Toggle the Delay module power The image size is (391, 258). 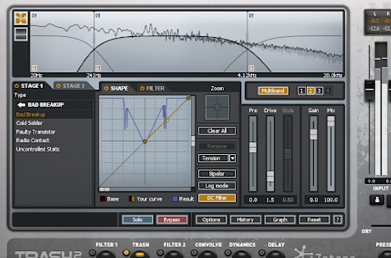pyautogui.click(x=262, y=253)
